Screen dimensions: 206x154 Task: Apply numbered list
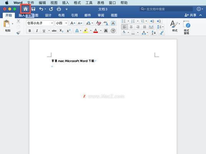point(133,21)
